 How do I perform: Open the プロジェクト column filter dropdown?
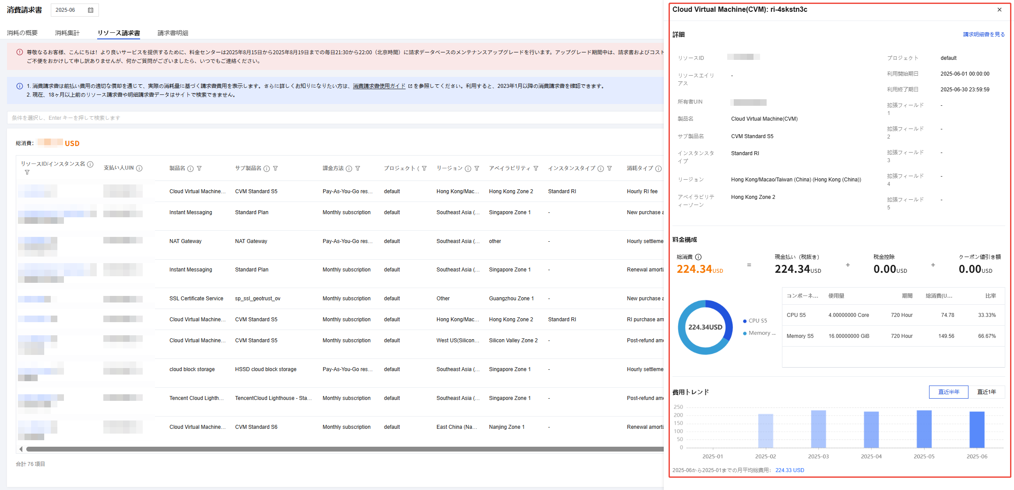(x=424, y=168)
